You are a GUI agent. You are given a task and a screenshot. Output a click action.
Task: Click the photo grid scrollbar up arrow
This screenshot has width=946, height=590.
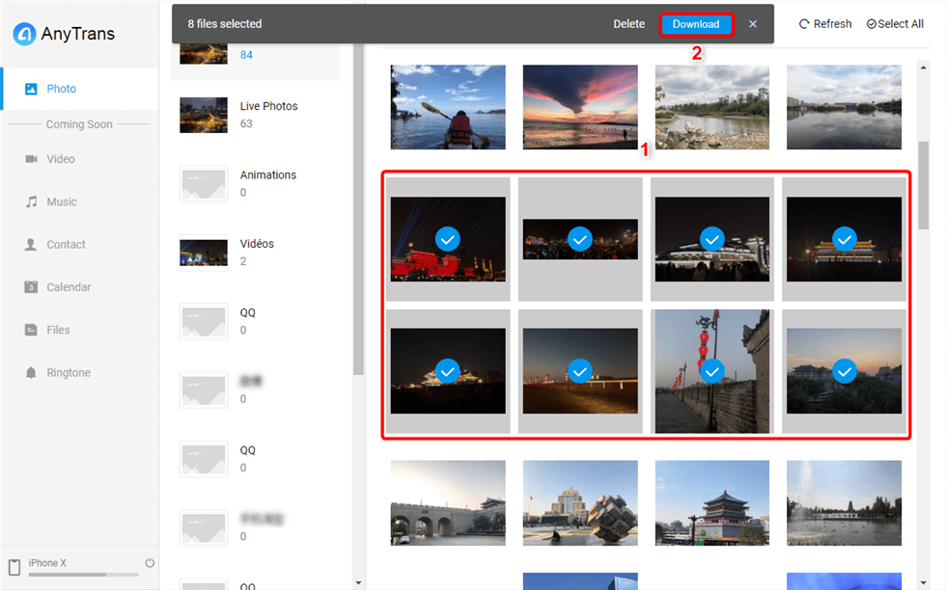(923, 67)
